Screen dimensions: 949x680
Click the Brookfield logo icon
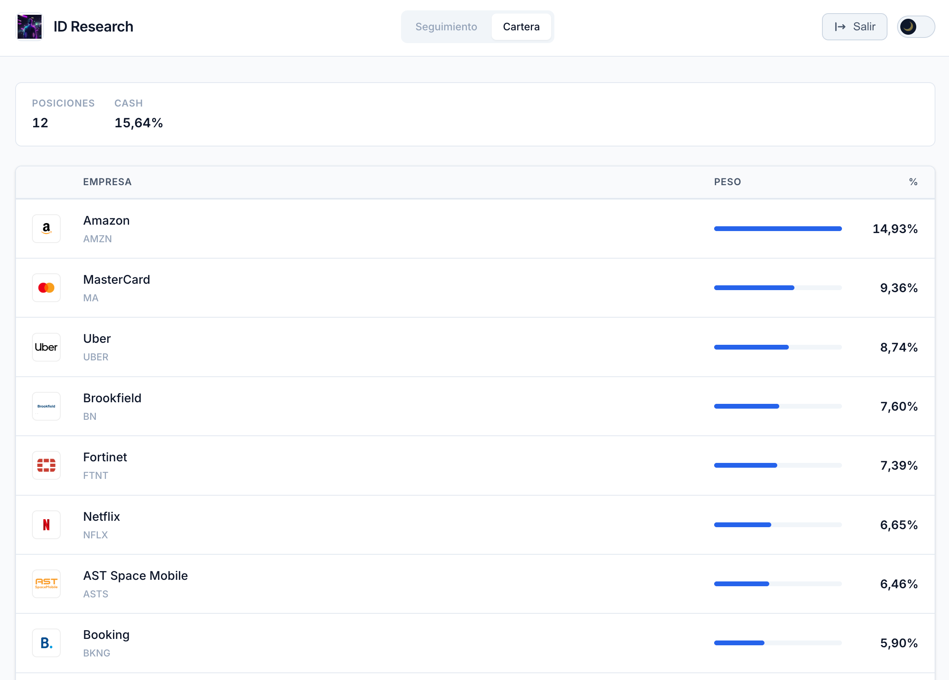pyautogui.click(x=46, y=406)
